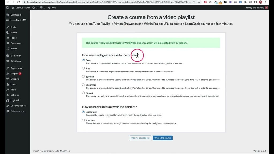Click the WordPress logo in admin bar
Image resolution: width=274 pixels, height=154 pixels.
coord(7,8)
